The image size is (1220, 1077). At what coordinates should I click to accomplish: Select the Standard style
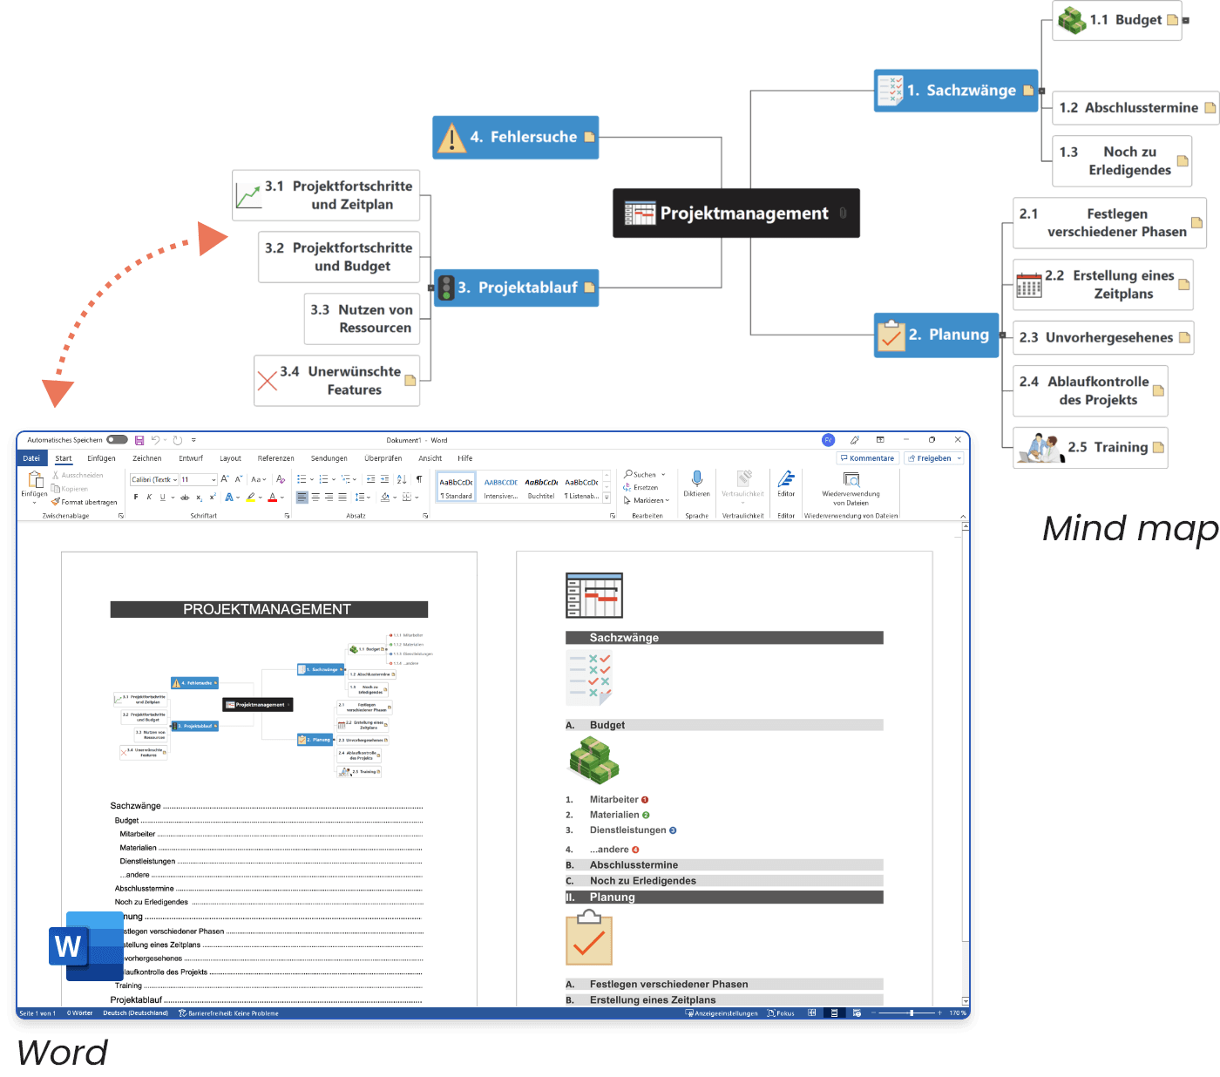[456, 486]
